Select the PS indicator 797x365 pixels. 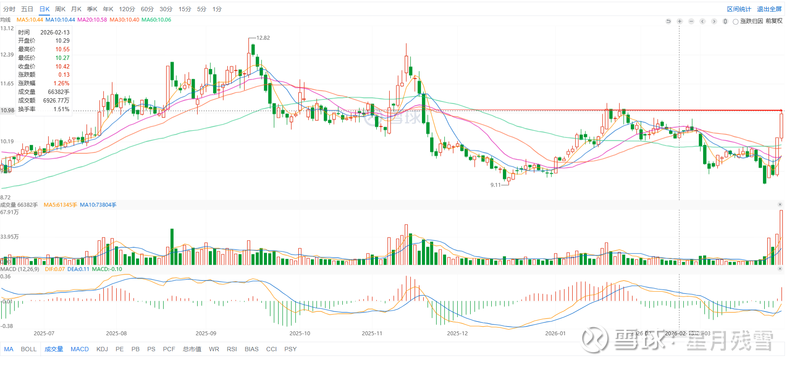pos(151,349)
